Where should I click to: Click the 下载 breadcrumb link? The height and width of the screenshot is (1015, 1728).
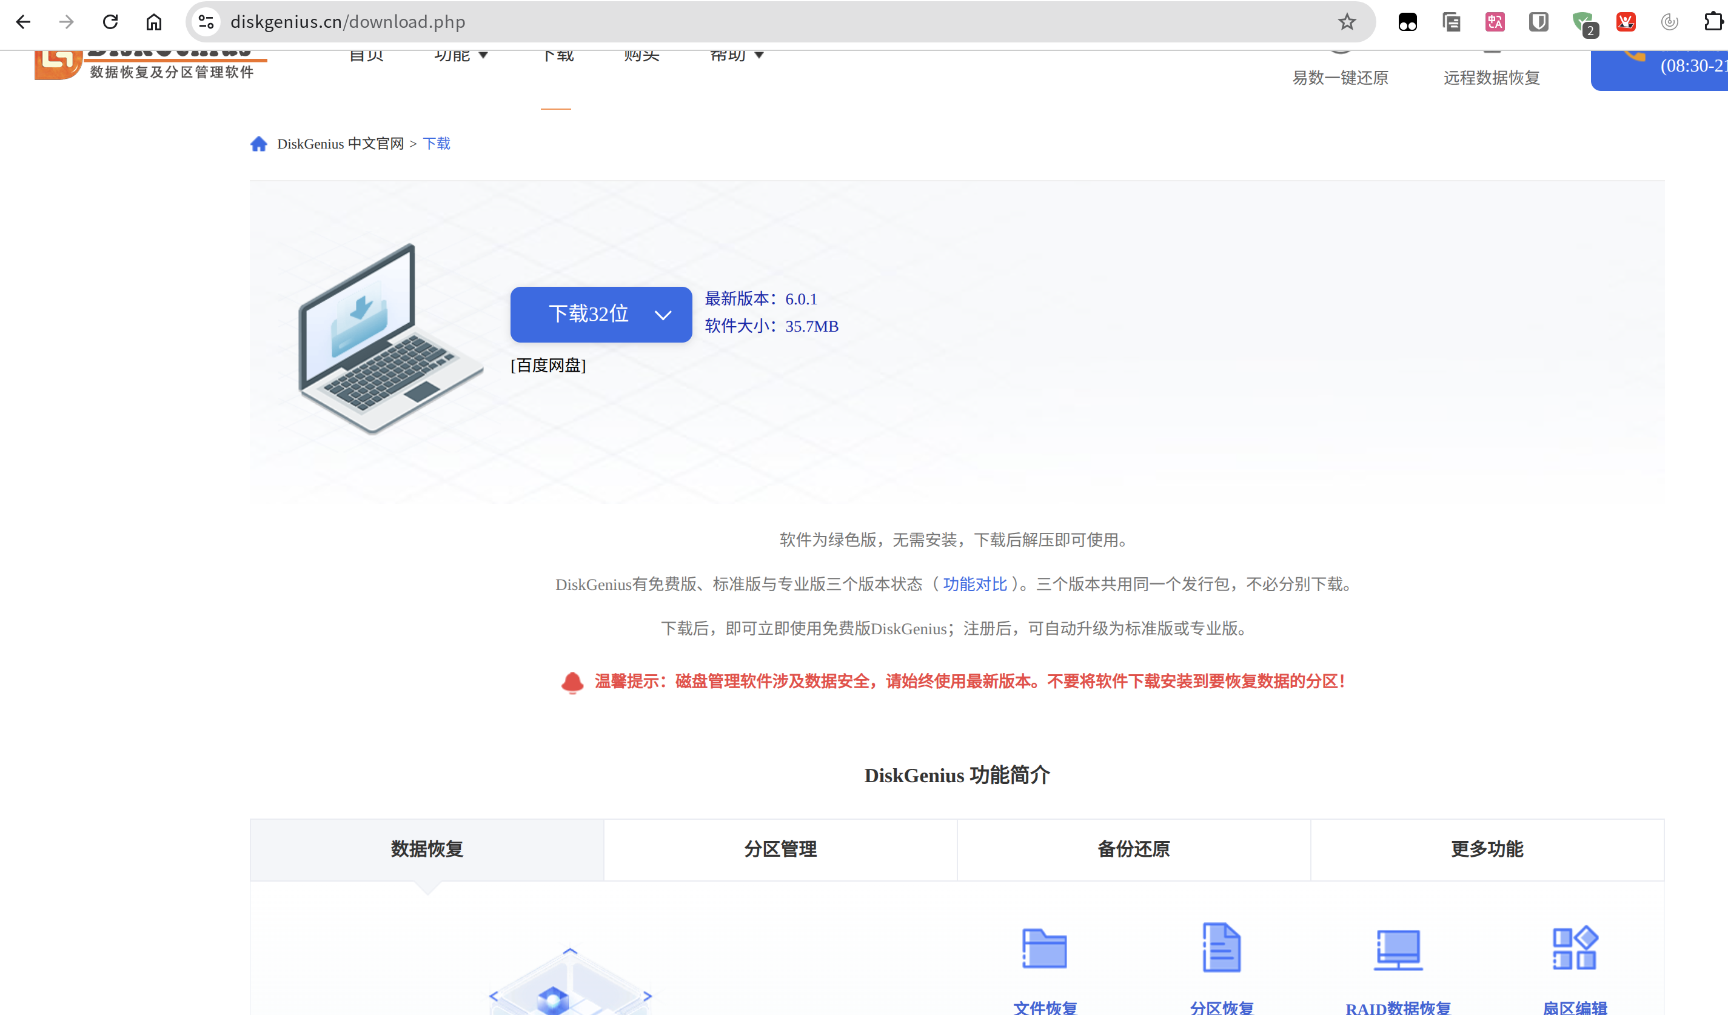437,143
